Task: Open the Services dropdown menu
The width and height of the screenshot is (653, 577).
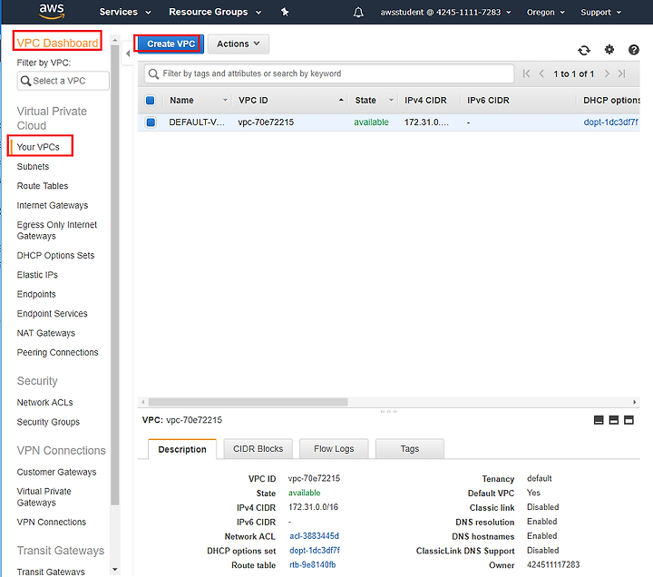Action: click(125, 12)
